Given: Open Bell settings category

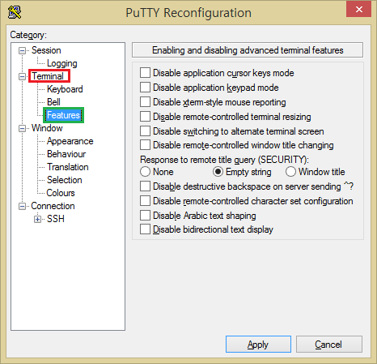Looking at the screenshot, I should tap(53, 102).
